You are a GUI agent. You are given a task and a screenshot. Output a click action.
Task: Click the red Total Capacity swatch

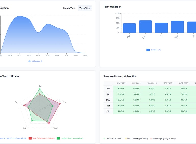30,138
